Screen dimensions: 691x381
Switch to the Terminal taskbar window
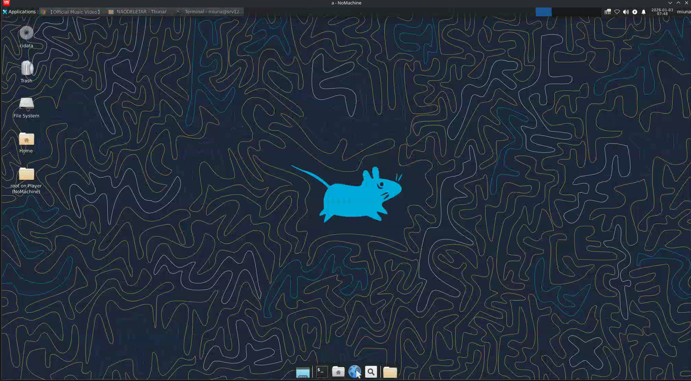point(210,12)
